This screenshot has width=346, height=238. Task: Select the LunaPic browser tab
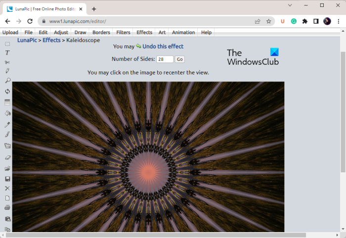(44, 9)
